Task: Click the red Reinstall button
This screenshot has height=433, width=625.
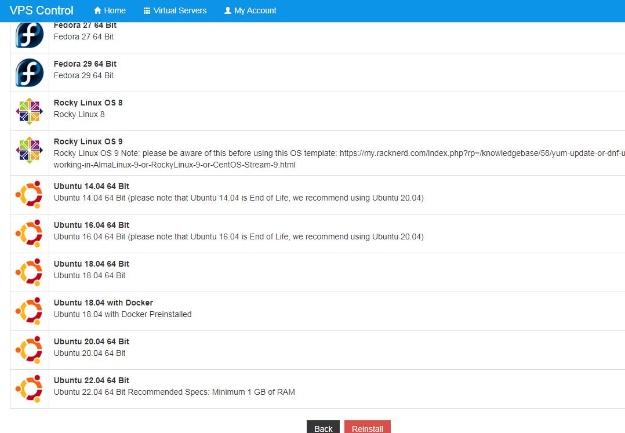Action: (x=368, y=427)
